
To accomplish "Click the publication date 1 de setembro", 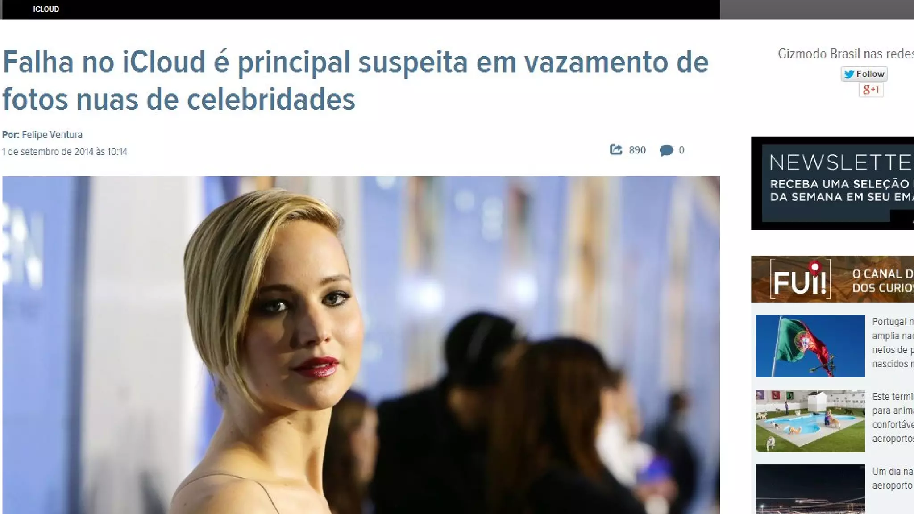I will click(65, 152).
